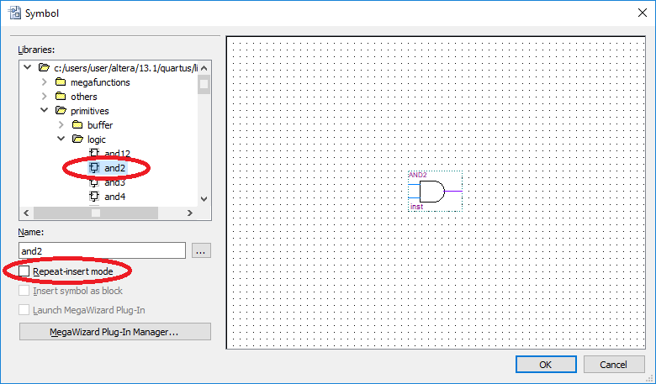
Task: Click libraries tree scroll right arrow
Action: point(190,213)
